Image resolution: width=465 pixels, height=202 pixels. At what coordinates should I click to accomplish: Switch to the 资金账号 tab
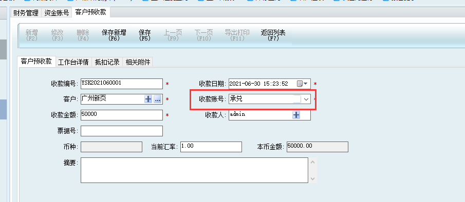click(57, 13)
